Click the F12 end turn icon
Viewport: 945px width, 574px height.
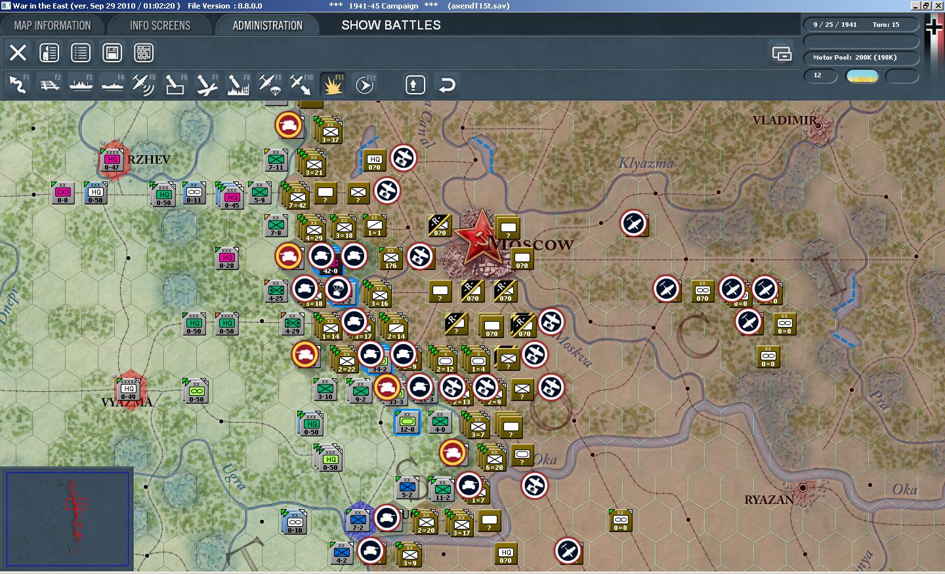click(x=364, y=85)
